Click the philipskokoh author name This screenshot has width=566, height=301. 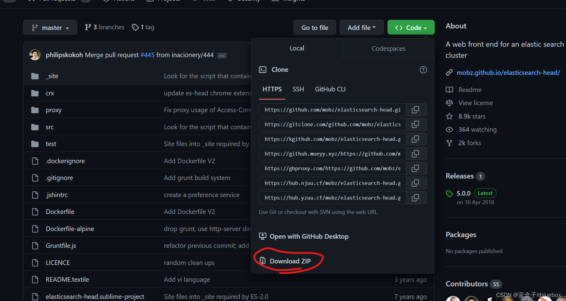click(x=64, y=55)
